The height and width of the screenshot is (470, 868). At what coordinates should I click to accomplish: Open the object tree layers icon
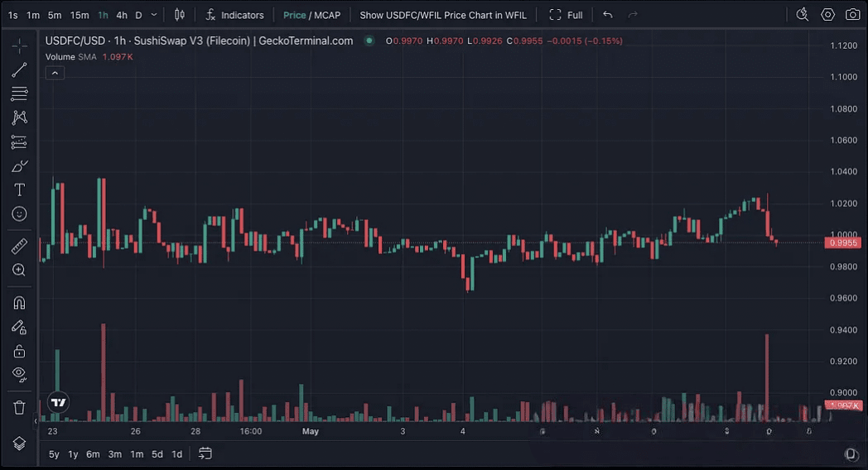19,444
